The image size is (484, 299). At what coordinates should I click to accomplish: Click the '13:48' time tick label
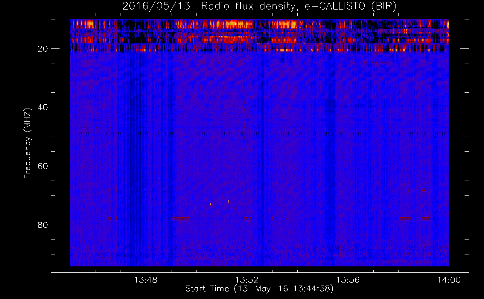(146, 280)
